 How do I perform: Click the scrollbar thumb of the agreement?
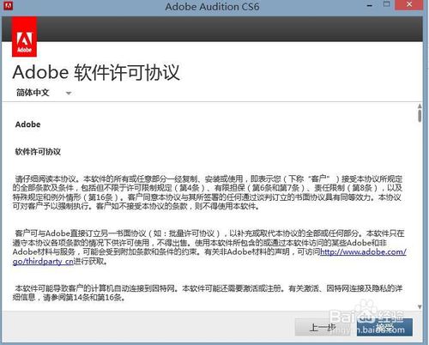pos(420,116)
